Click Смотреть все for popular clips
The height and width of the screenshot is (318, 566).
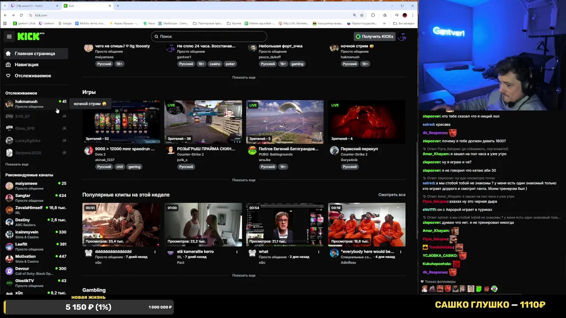point(392,195)
